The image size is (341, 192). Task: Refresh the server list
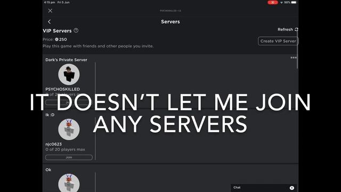[x=288, y=29]
